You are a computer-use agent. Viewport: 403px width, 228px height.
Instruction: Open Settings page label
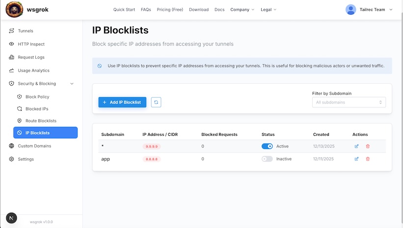[x=26, y=159]
